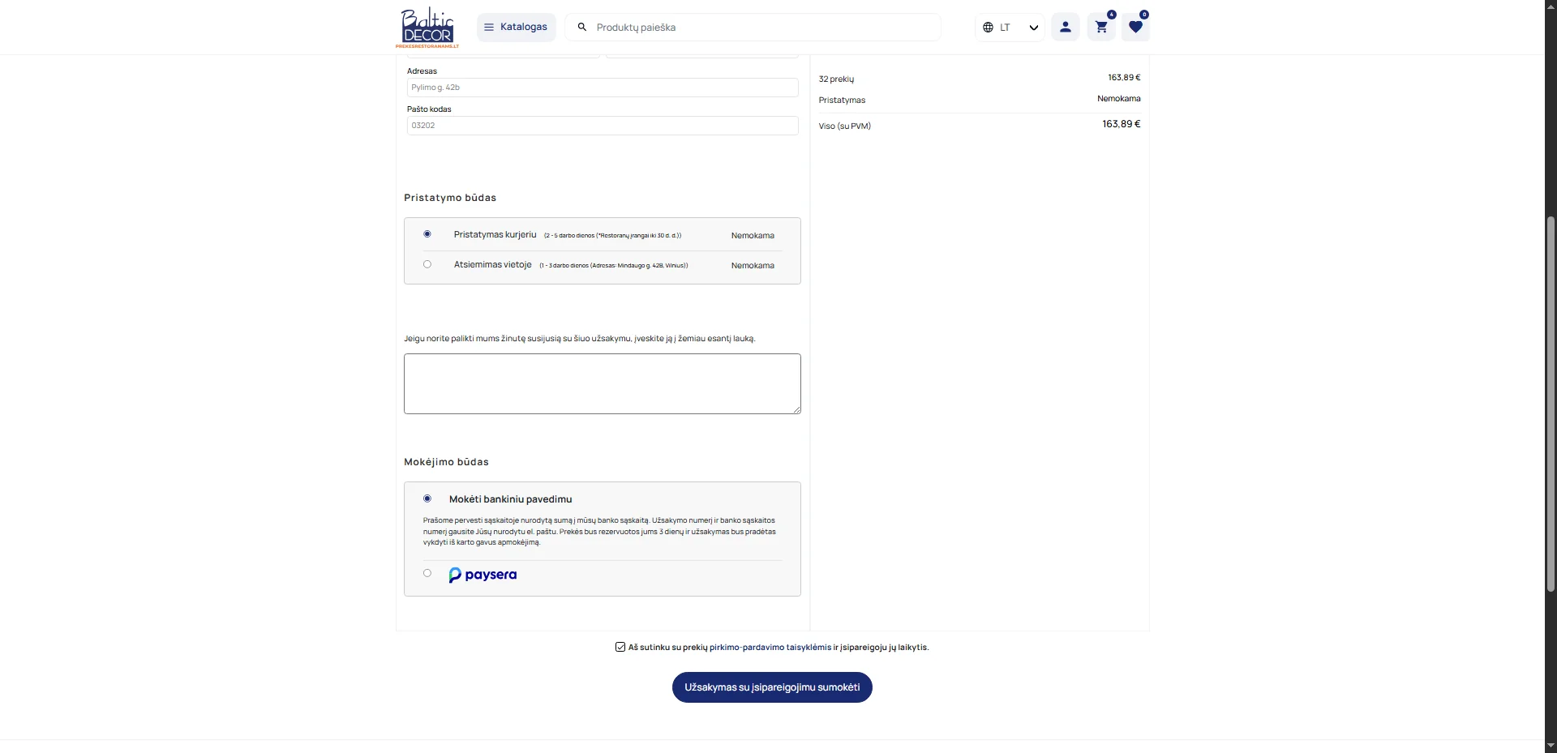Click inside the order message textarea
The width and height of the screenshot is (1557, 753).
[x=602, y=383]
